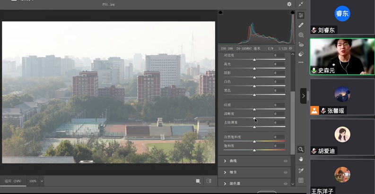
Task: Click the 对比度 value input field
Action: (279, 56)
